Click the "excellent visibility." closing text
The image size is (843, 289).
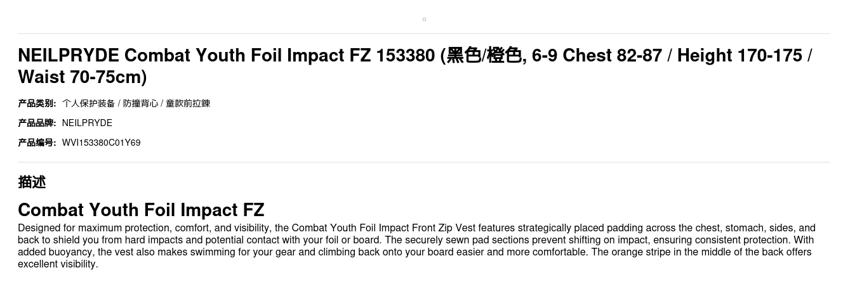coord(58,264)
